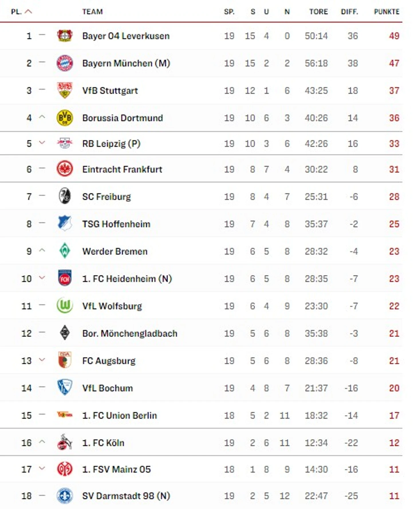Open the 1. FC Union Berlin team name

coord(120,415)
